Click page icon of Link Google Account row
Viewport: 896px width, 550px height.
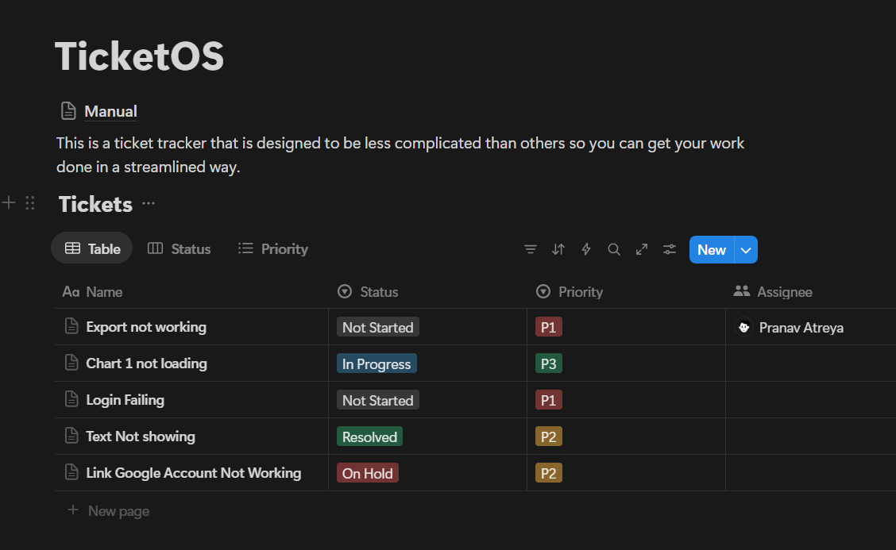pyautogui.click(x=71, y=472)
